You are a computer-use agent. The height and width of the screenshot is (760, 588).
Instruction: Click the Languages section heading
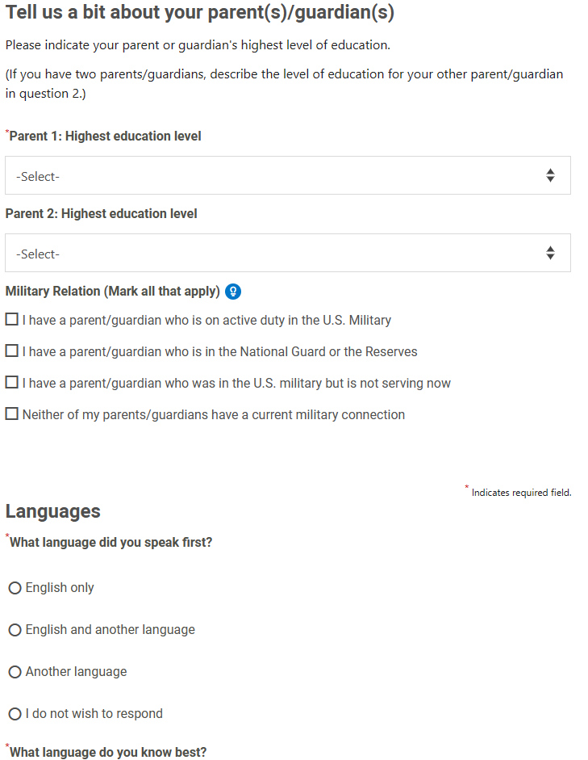(52, 511)
